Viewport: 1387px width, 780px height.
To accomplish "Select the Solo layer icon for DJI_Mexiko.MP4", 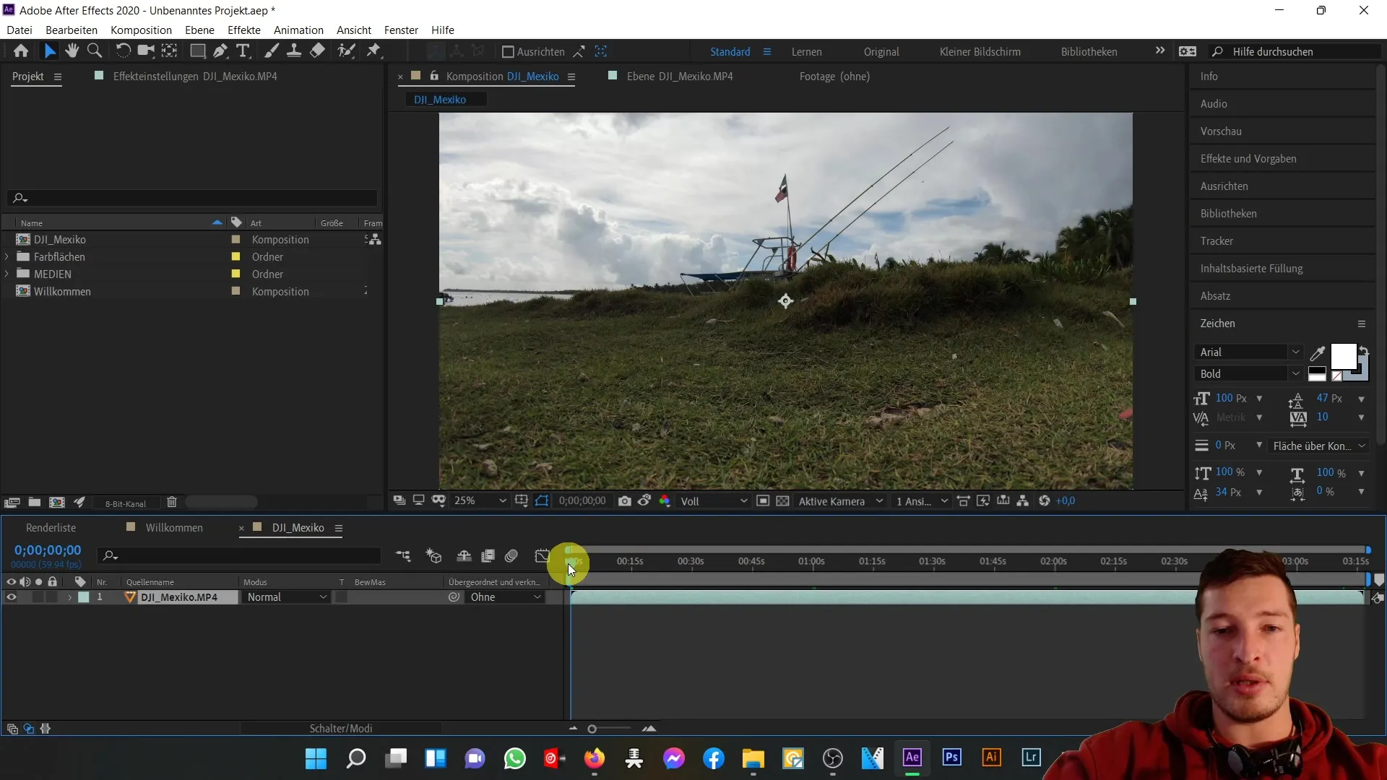I will click(x=38, y=597).
